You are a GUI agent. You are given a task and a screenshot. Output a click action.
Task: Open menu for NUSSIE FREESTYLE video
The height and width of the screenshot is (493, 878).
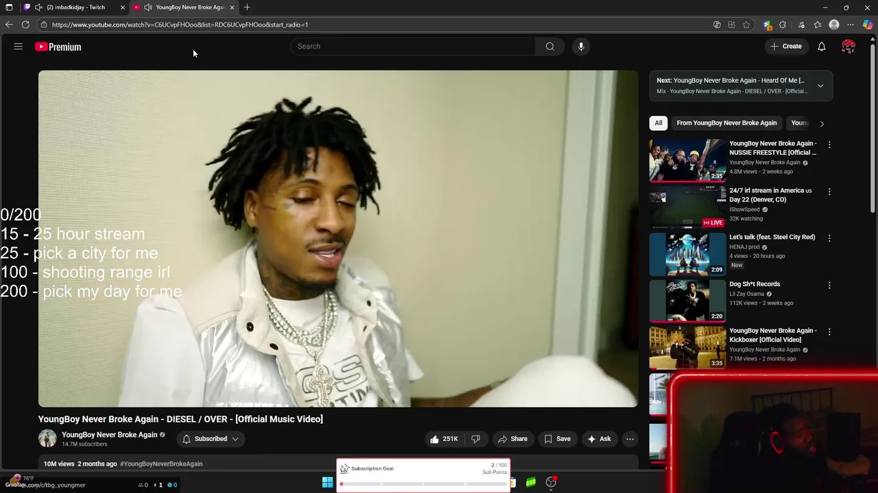[829, 144]
